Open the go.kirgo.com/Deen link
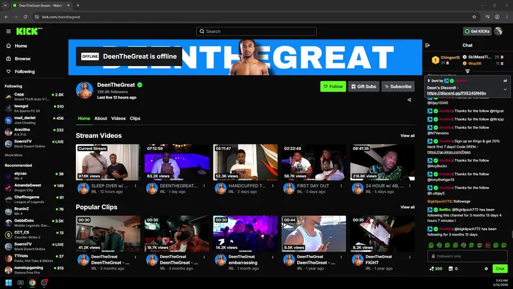The height and width of the screenshot is (289, 513). pos(449,152)
